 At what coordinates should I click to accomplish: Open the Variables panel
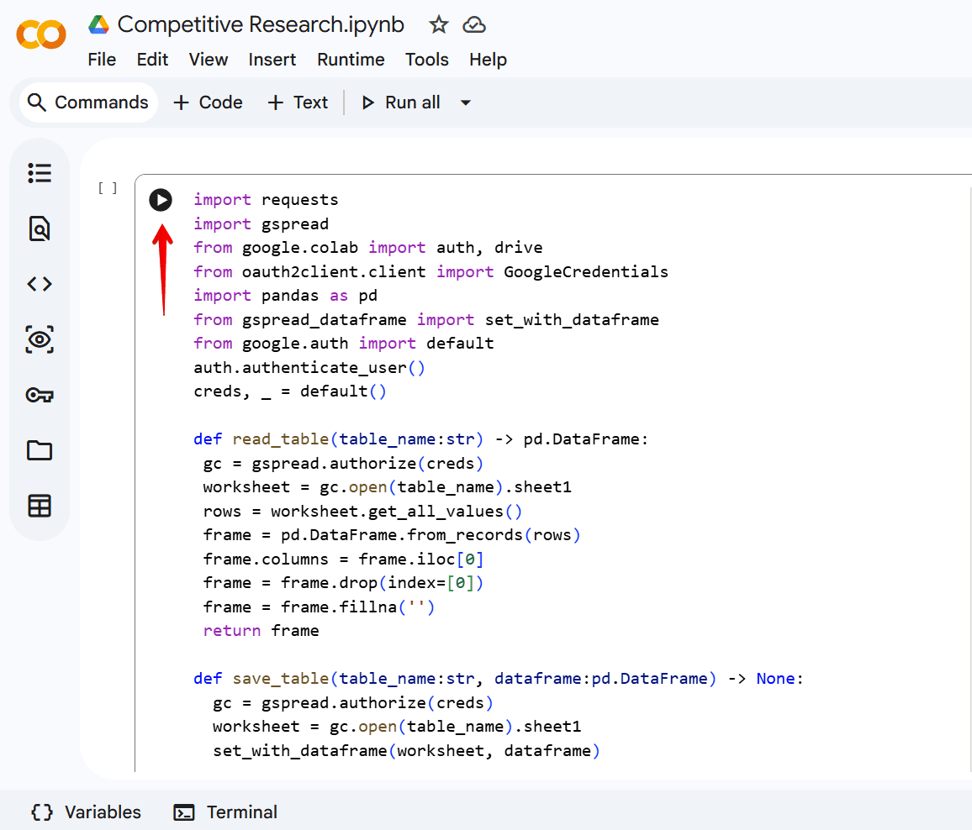86,812
